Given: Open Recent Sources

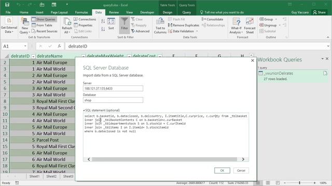Looking at the screenshot, I should point(45,31).
